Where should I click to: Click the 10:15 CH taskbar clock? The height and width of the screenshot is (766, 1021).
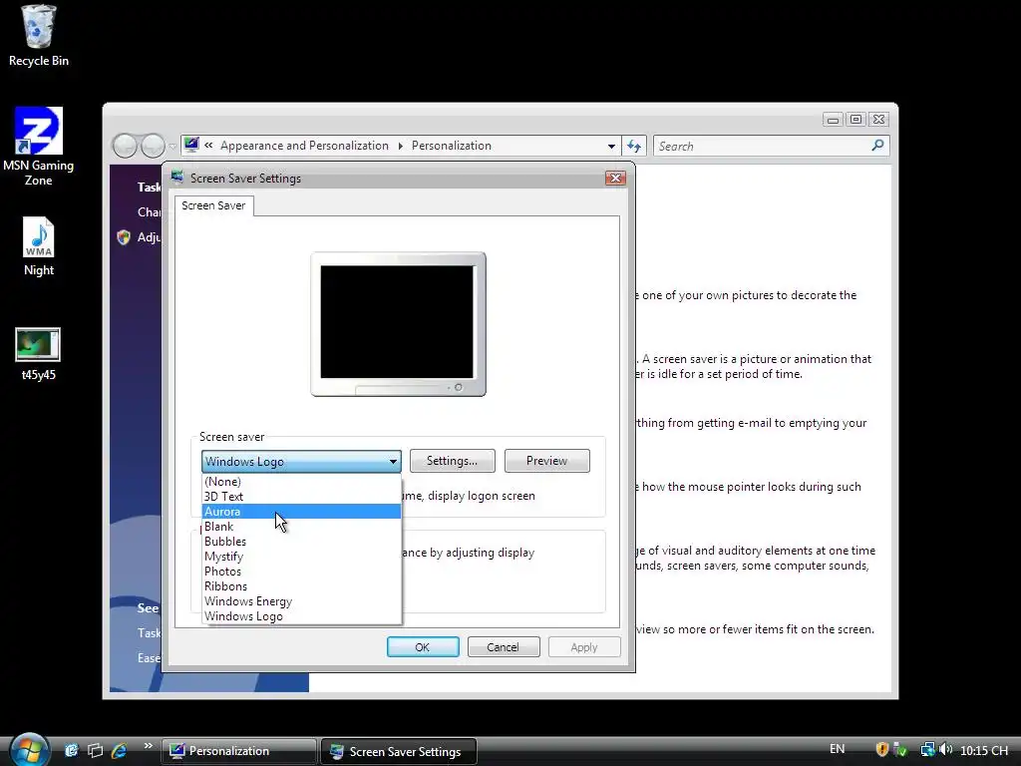pyautogui.click(x=984, y=750)
